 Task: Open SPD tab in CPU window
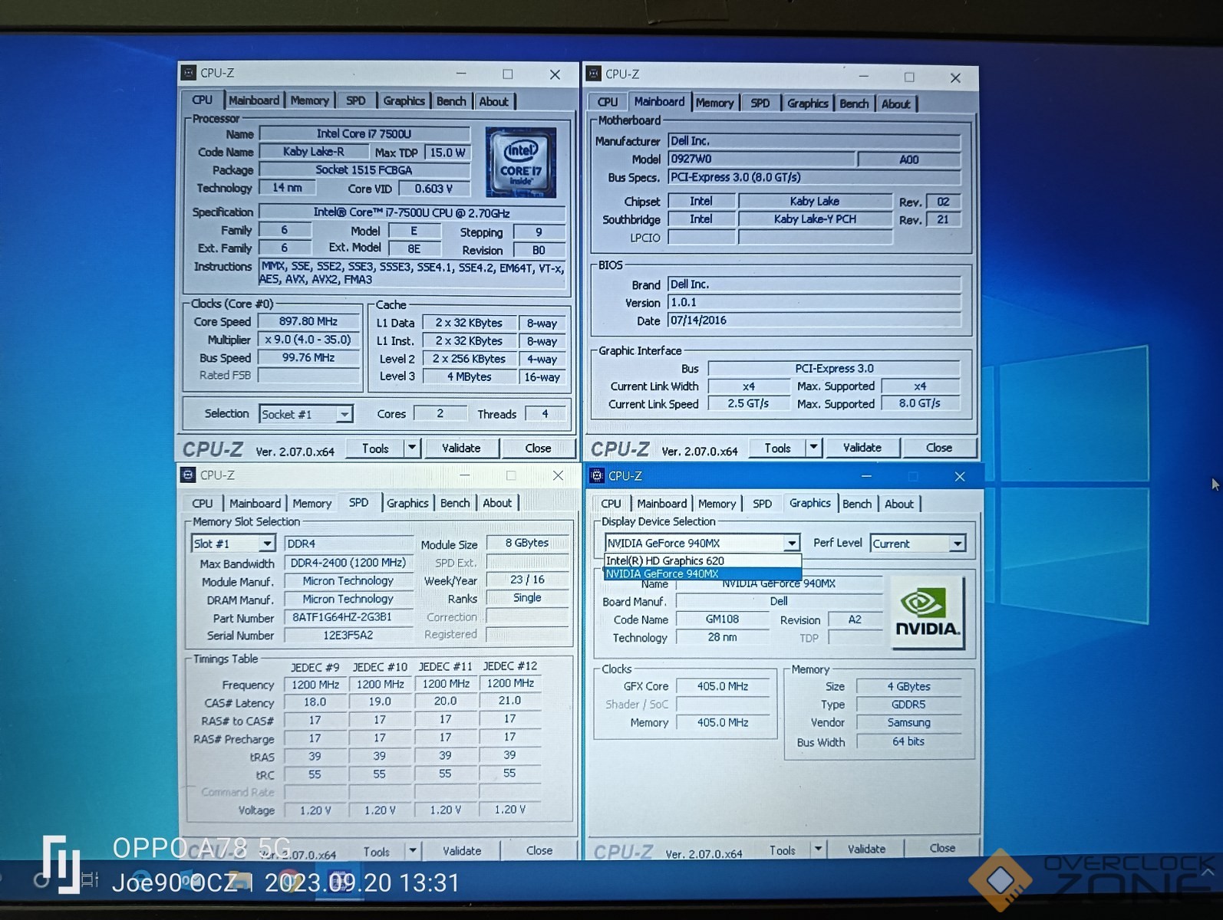(x=356, y=100)
